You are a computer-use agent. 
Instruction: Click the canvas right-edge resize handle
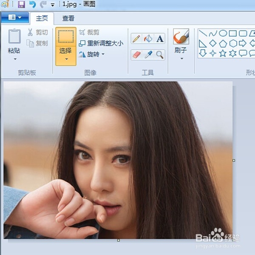(x=234, y=160)
